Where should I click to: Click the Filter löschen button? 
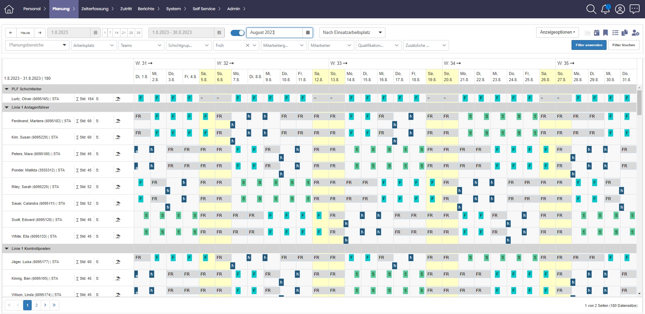click(x=623, y=45)
